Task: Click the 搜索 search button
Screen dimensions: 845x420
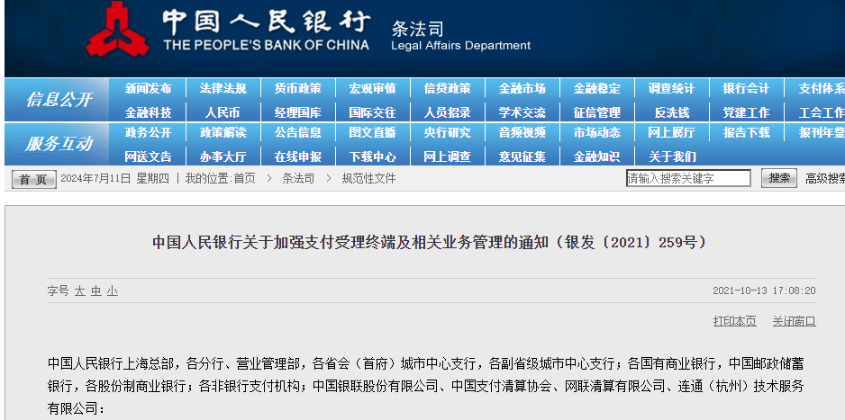Action: (778, 178)
